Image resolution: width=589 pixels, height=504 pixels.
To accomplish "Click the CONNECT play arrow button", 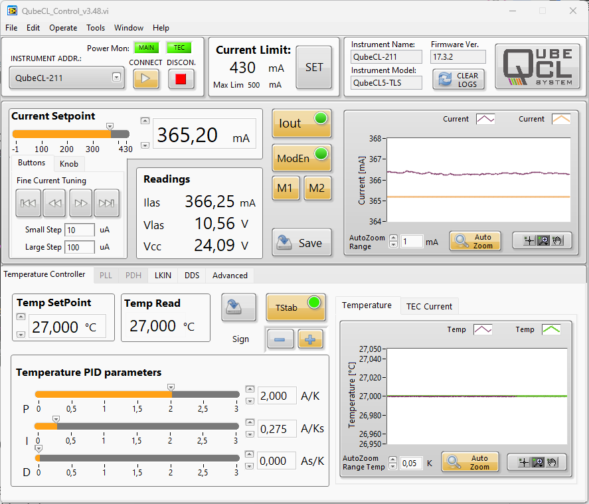I will (x=145, y=78).
